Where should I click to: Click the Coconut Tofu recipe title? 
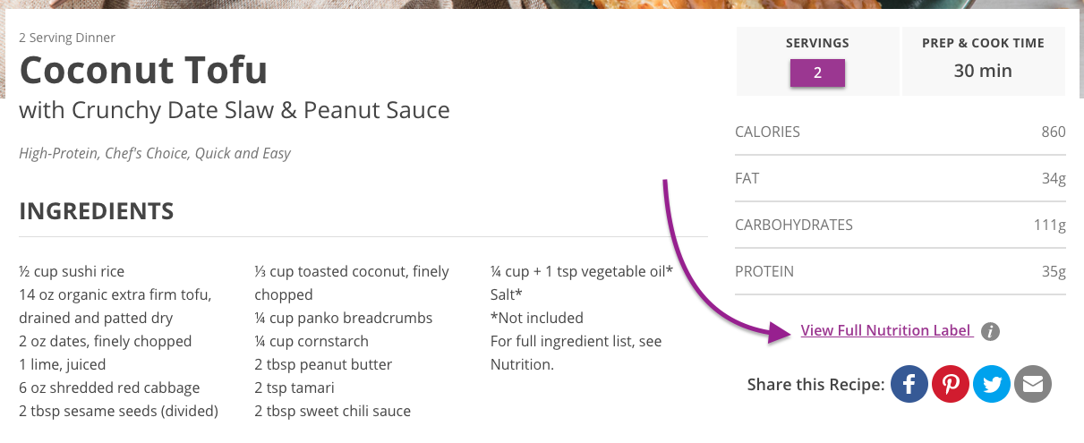pyautogui.click(x=143, y=70)
